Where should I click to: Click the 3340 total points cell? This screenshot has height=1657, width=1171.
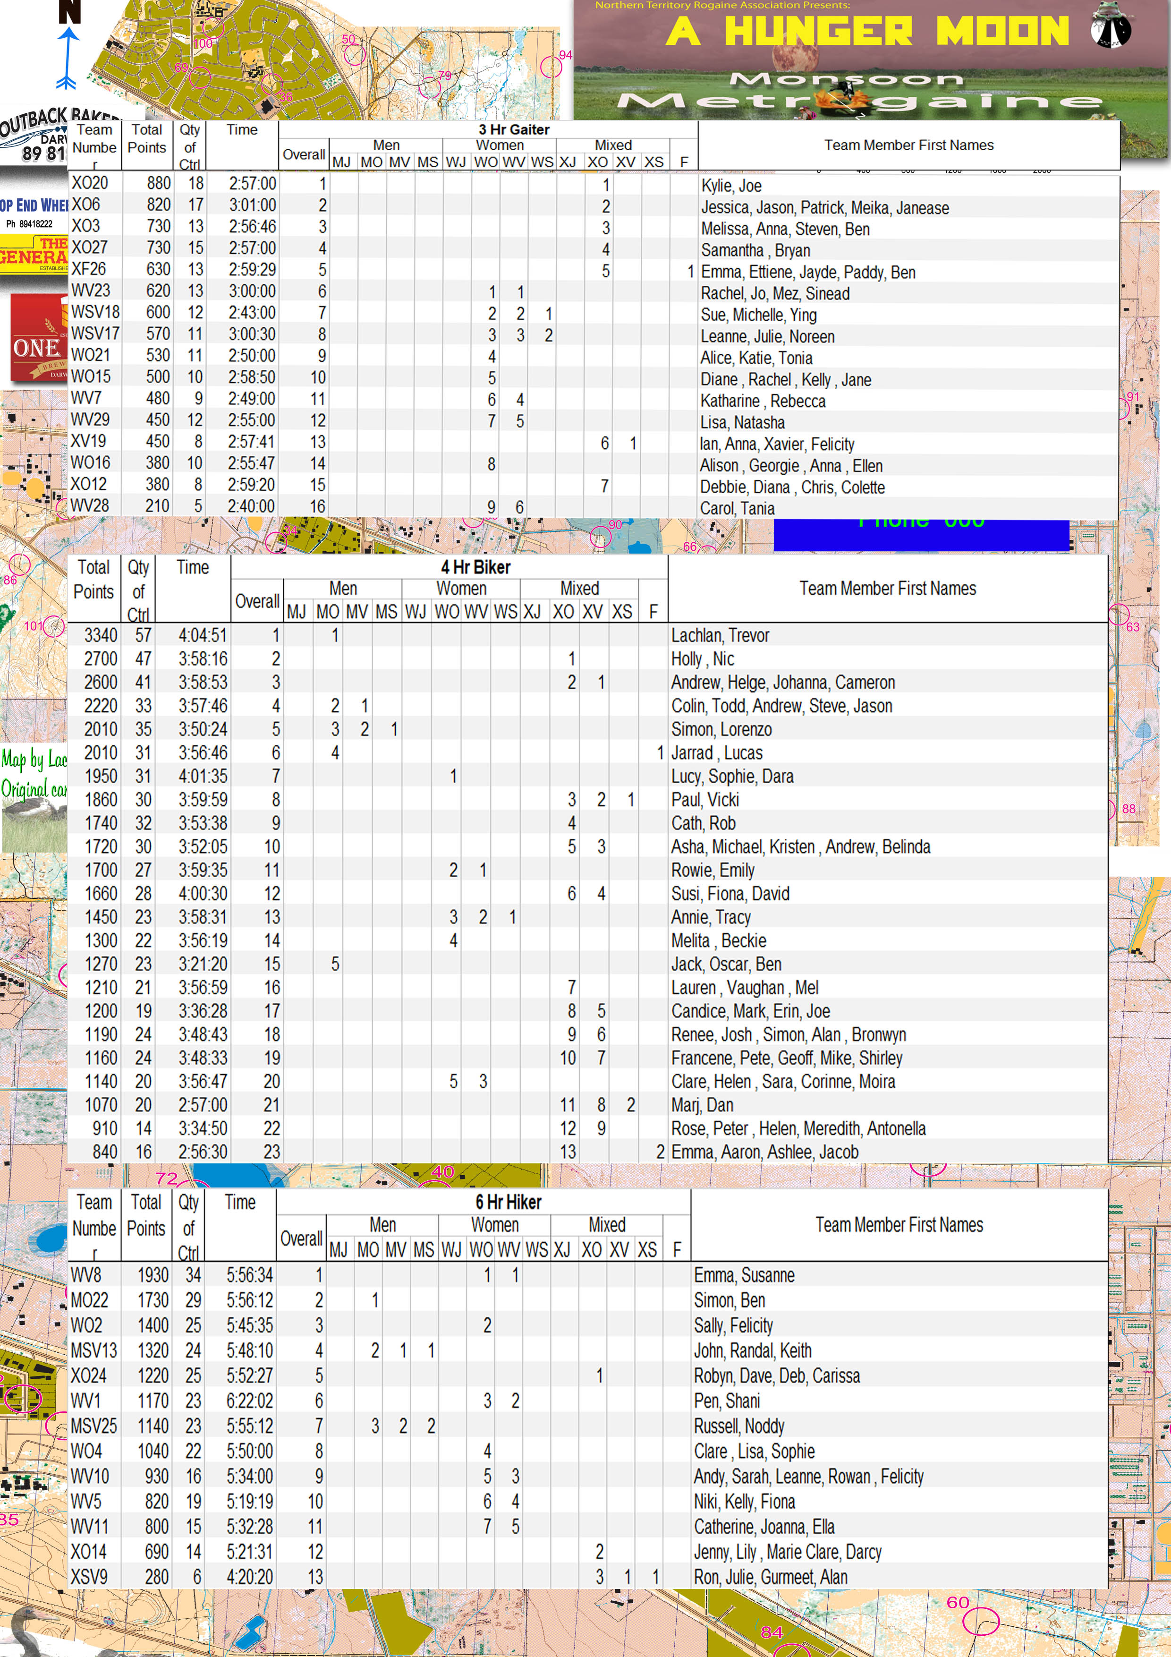point(100,635)
